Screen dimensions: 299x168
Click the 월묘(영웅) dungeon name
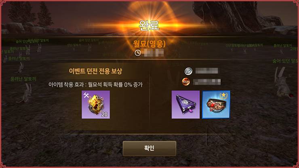pyautogui.click(x=149, y=44)
